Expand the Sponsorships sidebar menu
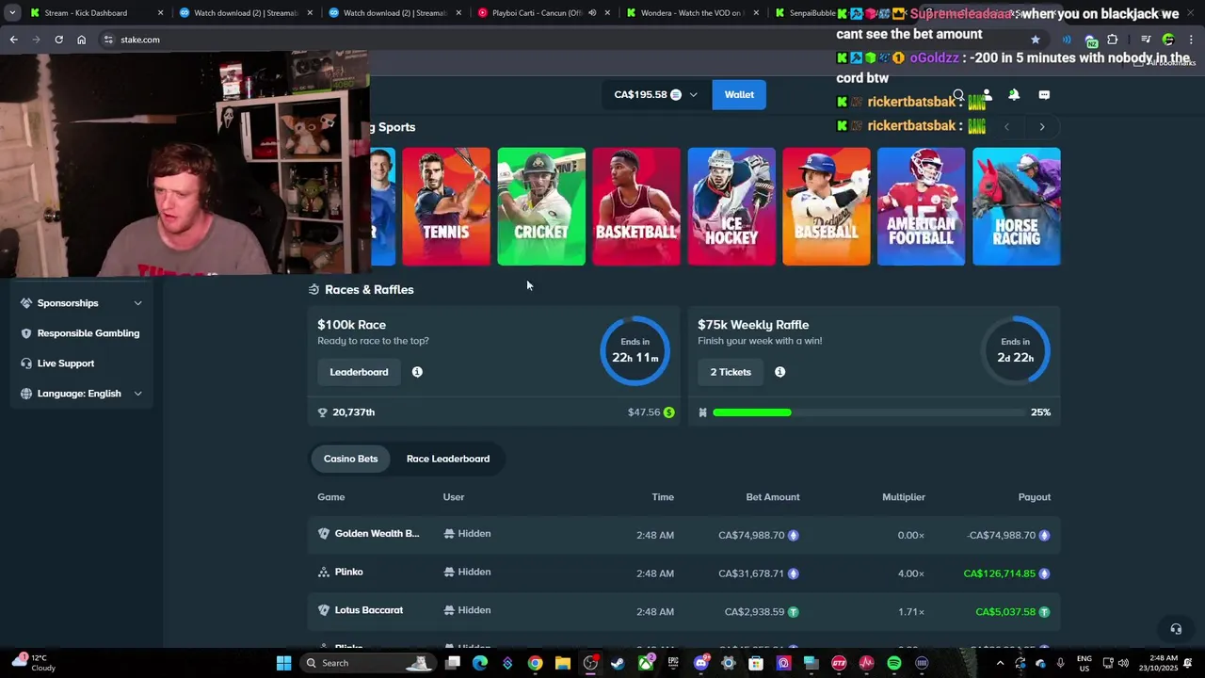1205x678 pixels. coord(81,303)
